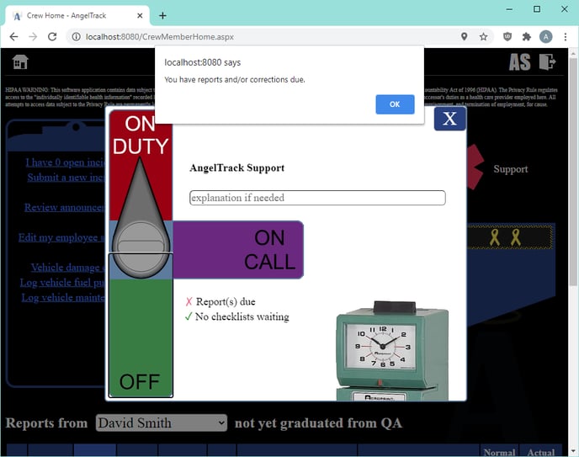Open the Chrome three-dot menu
The image size is (579, 457).
[566, 36]
